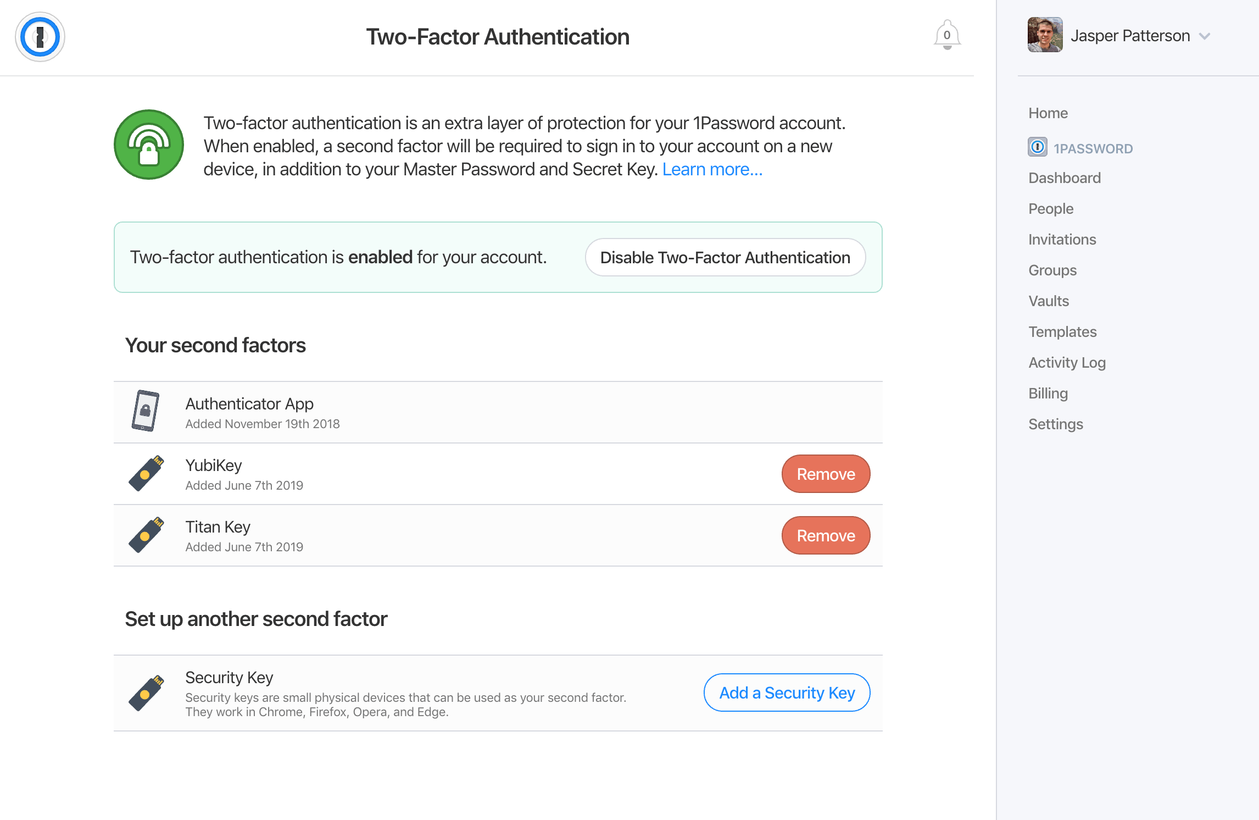Viewport: 1259px width, 820px height.
Task: Click the YubiKey security key icon
Action: [146, 473]
